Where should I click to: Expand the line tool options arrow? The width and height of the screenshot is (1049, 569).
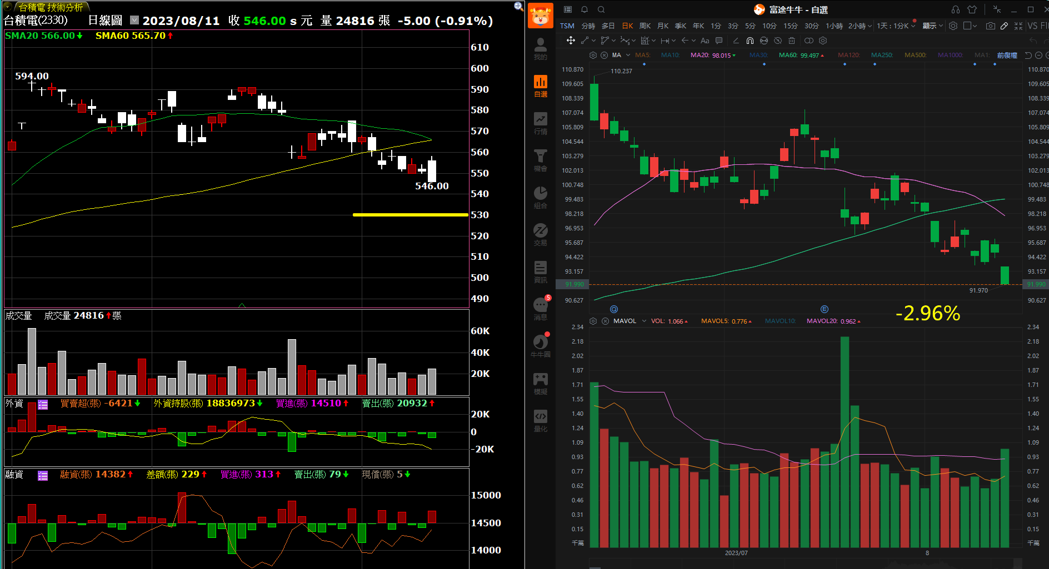pyautogui.click(x=593, y=41)
